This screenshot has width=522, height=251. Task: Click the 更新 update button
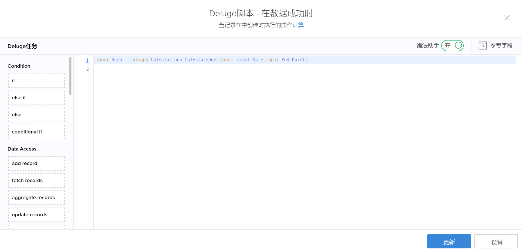(x=449, y=241)
